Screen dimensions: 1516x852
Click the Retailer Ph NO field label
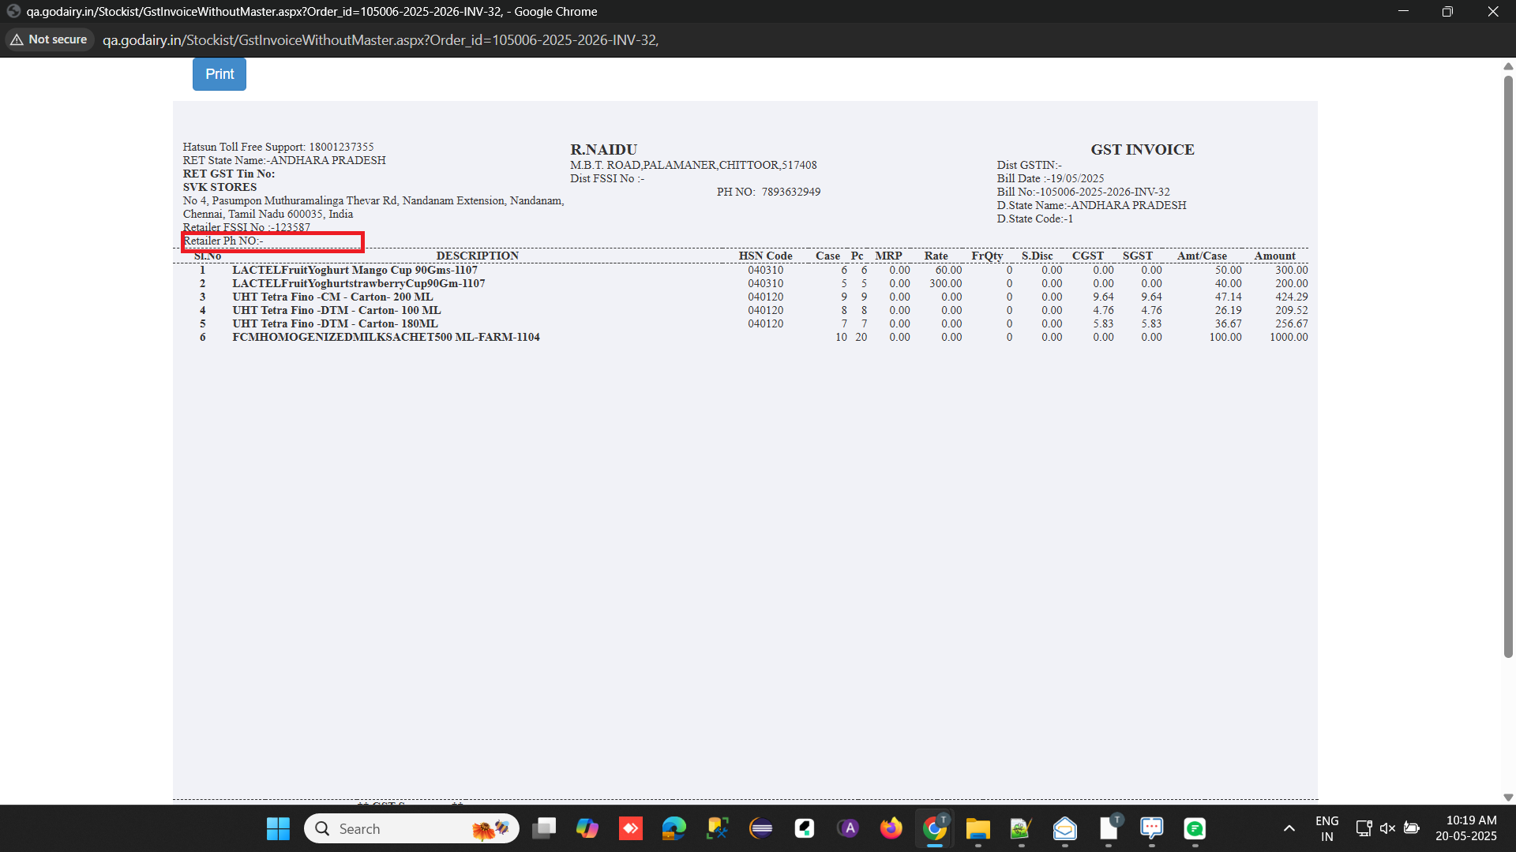[x=223, y=241]
